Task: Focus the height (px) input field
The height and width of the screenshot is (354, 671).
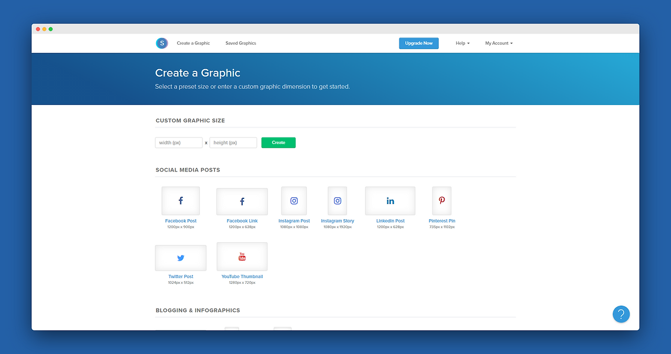Action: click(x=233, y=143)
